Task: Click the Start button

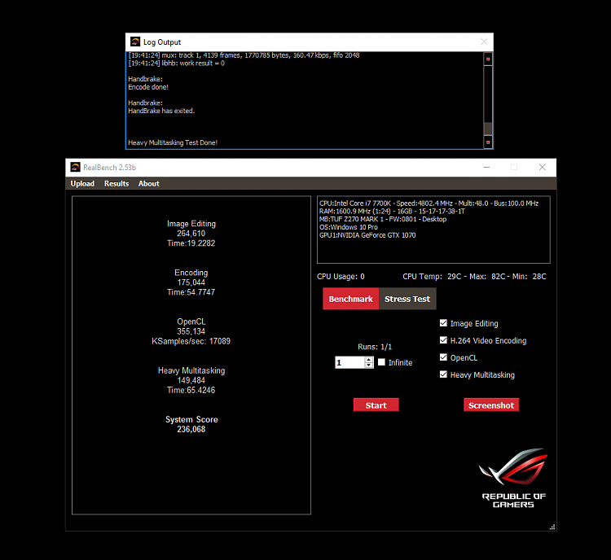Action: click(x=376, y=405)
